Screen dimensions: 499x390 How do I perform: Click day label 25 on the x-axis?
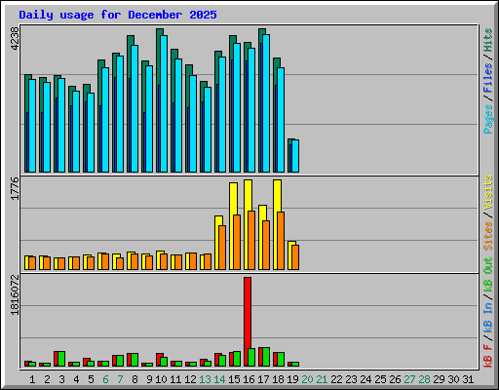click(380, 379)
